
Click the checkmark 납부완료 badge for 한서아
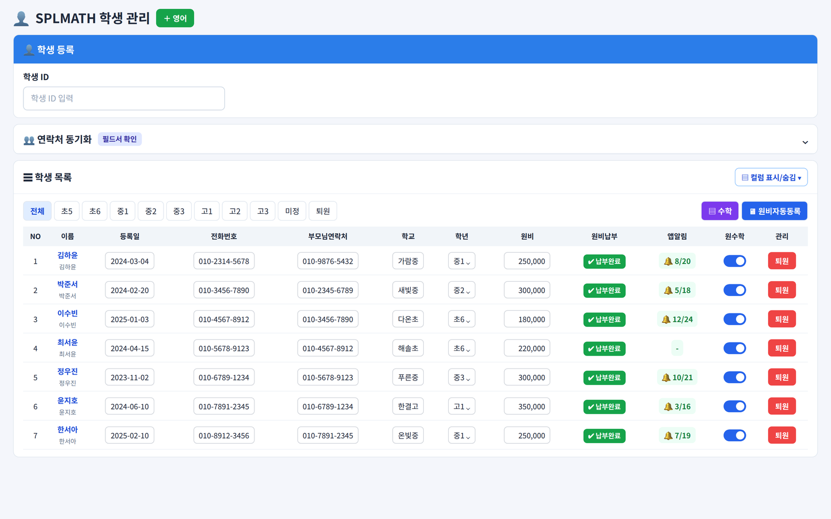coord(604,435)
